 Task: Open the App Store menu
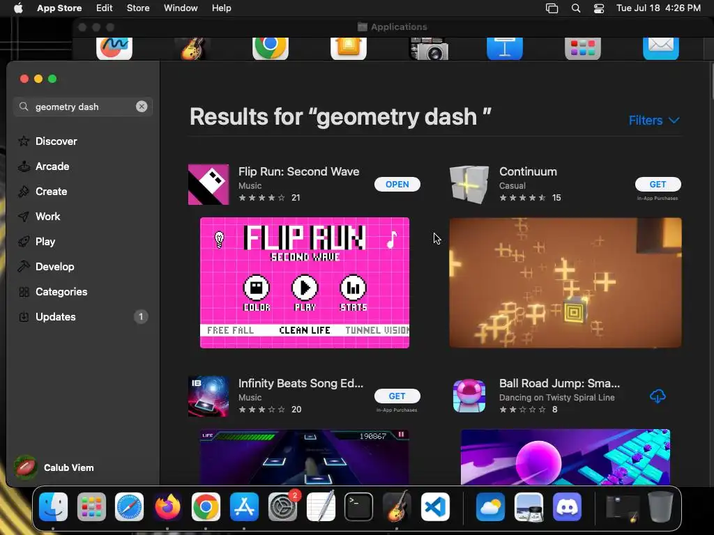coord(59,8)
